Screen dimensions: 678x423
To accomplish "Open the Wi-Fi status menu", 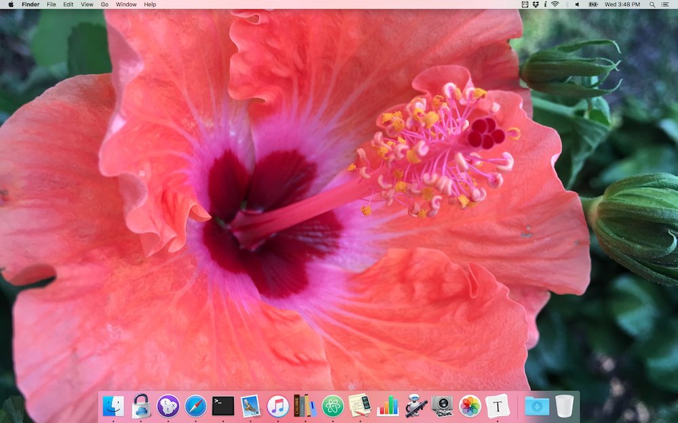I will pyautogui.click(x=555, y=4).
